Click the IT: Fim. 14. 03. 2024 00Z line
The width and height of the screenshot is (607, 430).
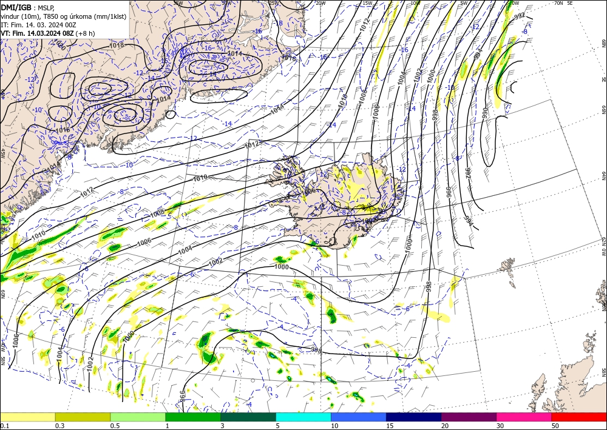38,25
